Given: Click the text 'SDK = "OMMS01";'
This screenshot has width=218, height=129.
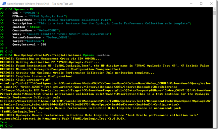Looking at the screenshot, I should (26, 13).
